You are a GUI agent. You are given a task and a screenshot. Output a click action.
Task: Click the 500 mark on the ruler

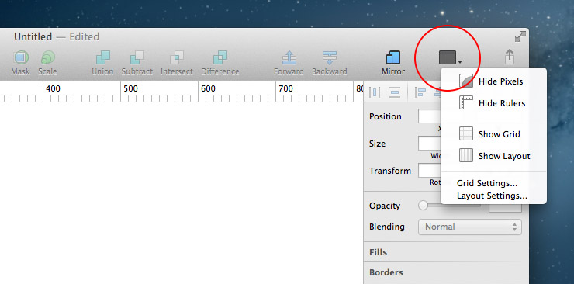[x=130, y=88]
